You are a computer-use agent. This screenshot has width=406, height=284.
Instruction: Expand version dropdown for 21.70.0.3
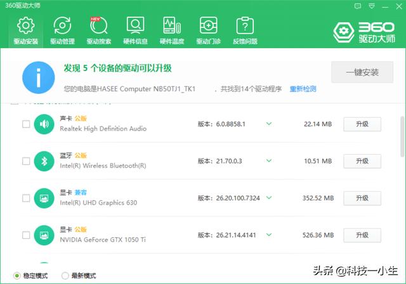pos(269,161)
